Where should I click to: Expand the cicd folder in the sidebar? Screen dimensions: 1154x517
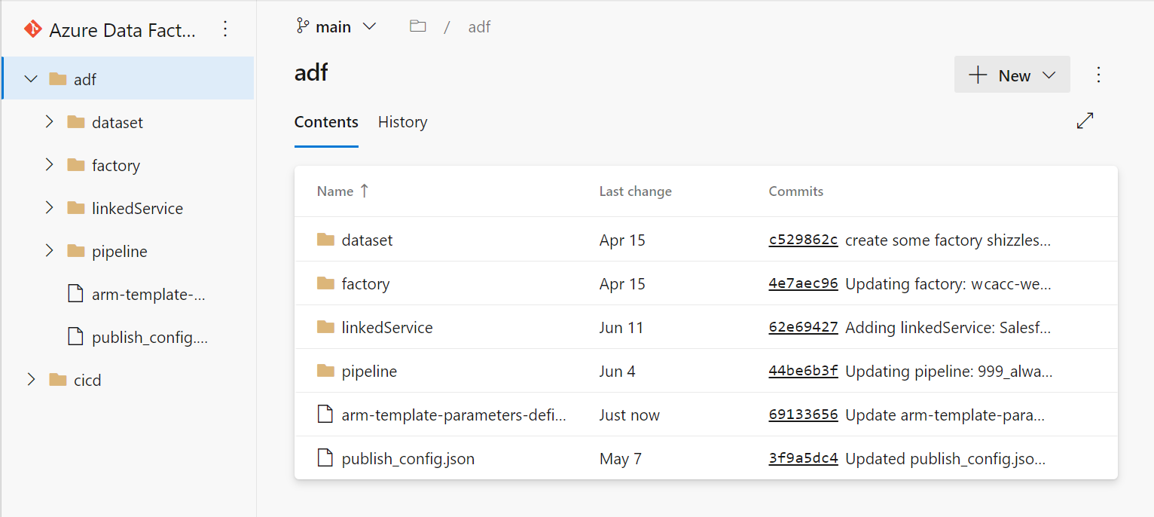31,379
